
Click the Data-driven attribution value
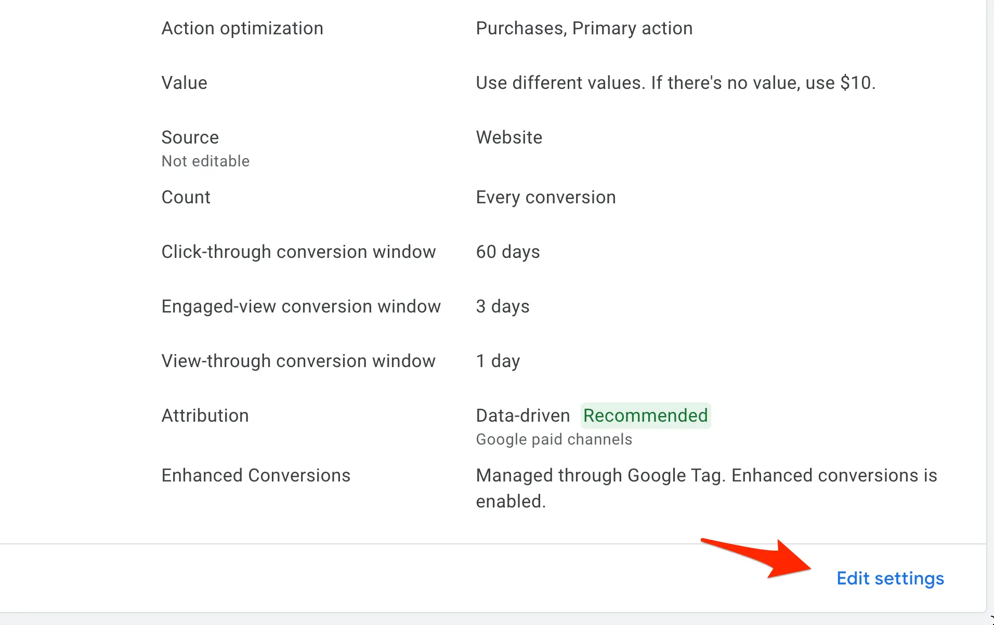tap(522, 415)
